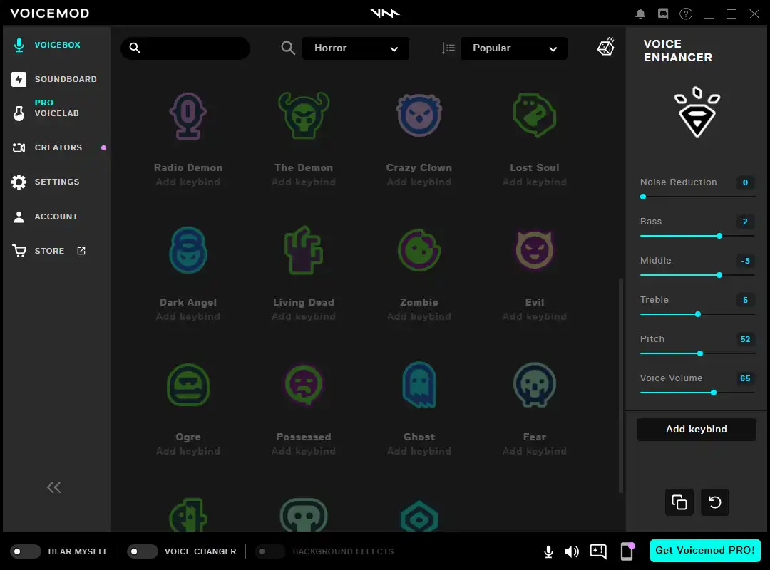Click the Middle slider handle
770x570 pixels.
pyautogui.click(x=719, y=275)
